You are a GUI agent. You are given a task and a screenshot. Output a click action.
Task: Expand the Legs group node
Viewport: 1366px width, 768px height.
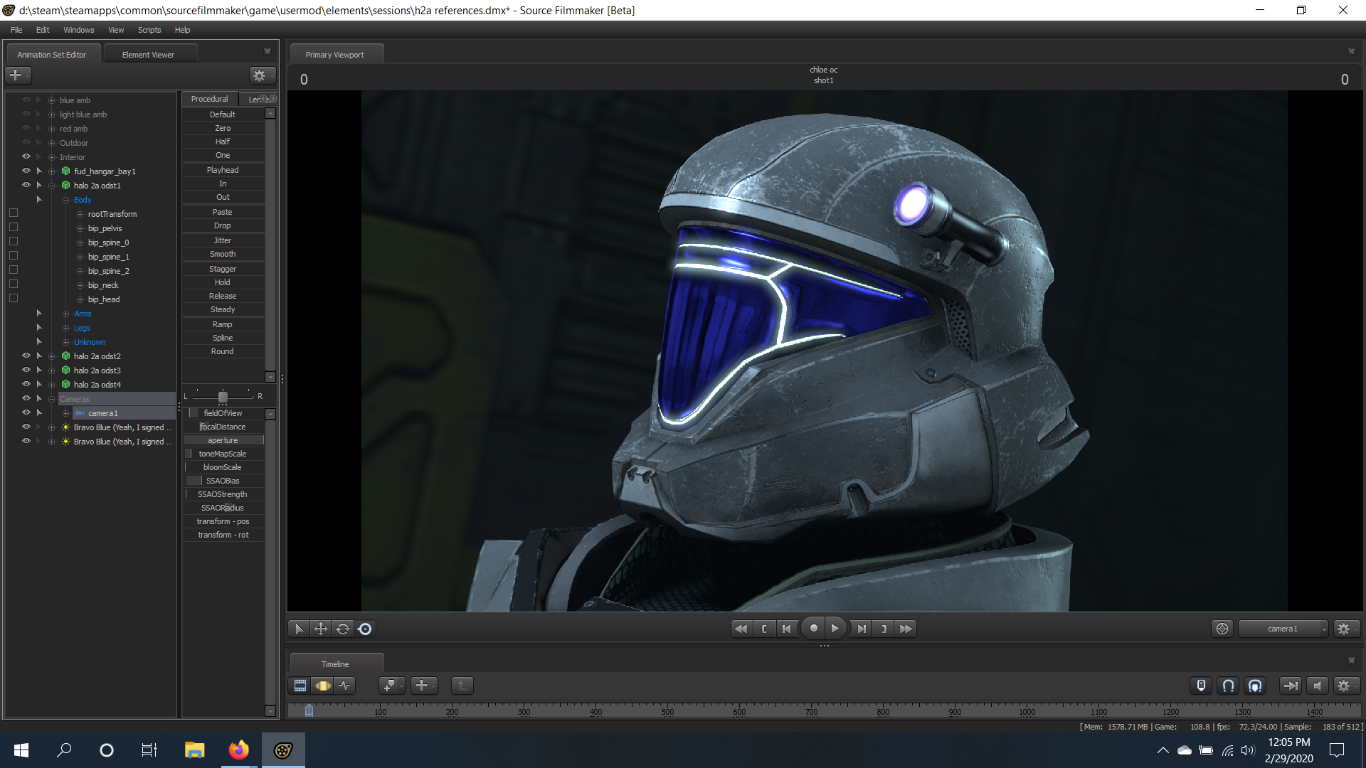pyautogui.click(x=65, y=328)
